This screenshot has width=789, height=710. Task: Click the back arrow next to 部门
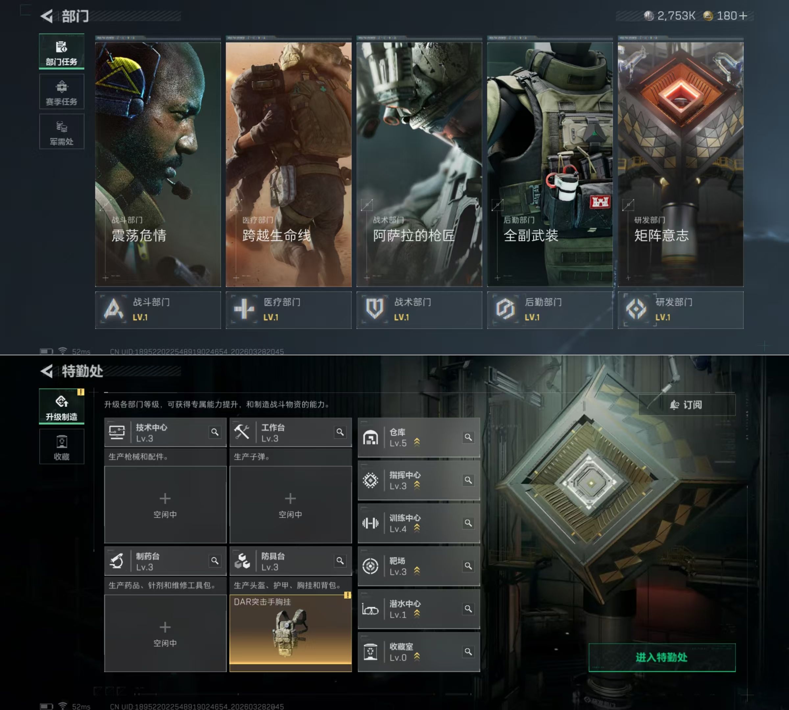point(47,16)
